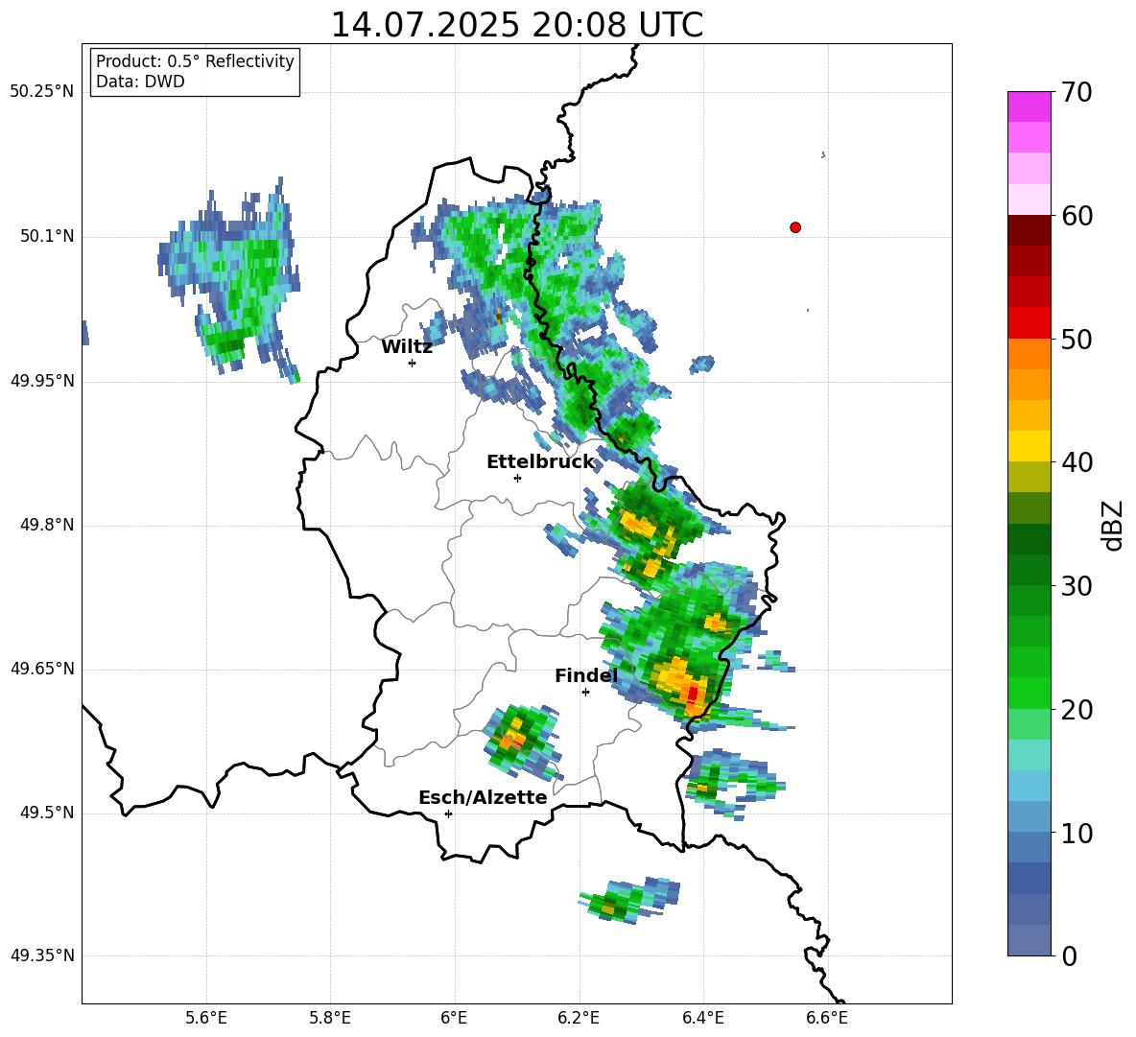This screenshot has width=1136, height=1037.
Task: Click the colorbar '40' tick label
Action: pos(1077,462)
